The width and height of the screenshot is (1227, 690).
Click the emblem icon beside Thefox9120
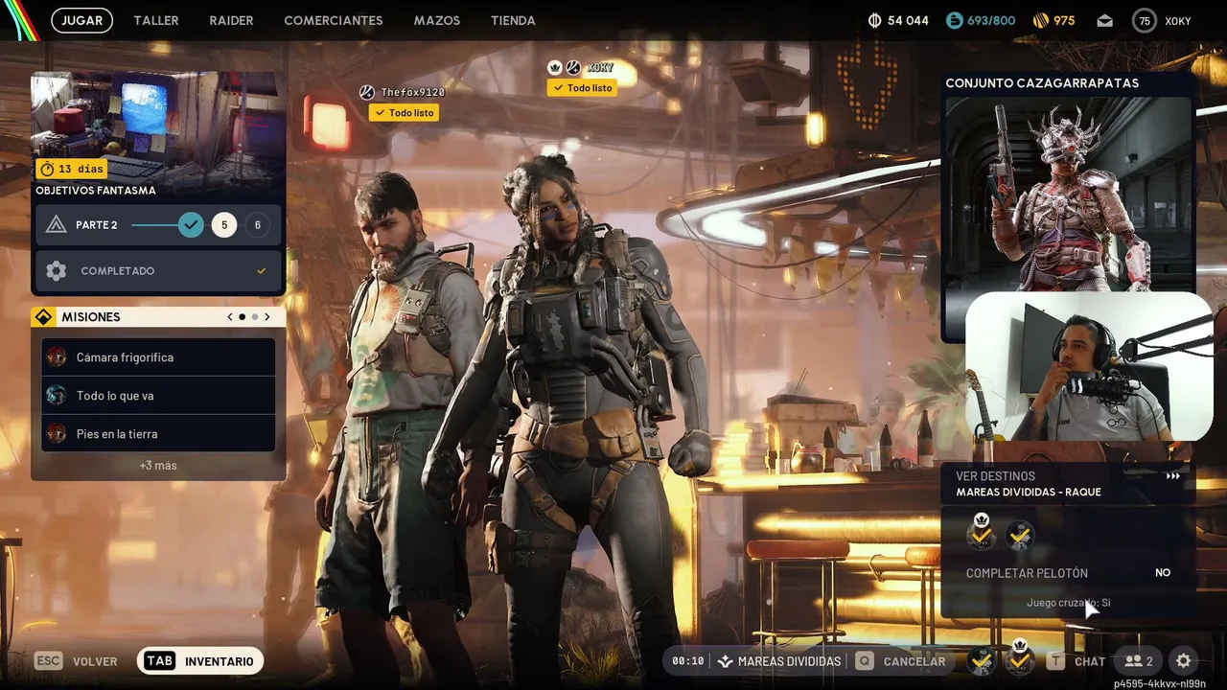click(x=366, y=92)
